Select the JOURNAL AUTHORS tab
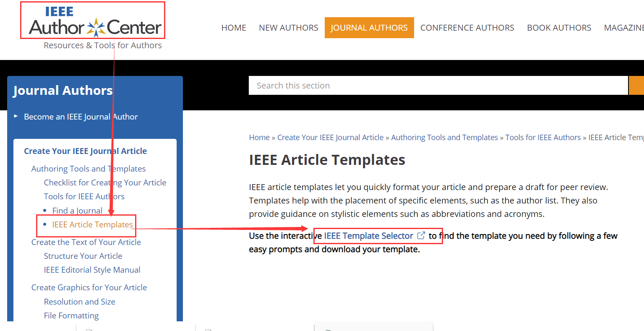The width and height of the screenshot is (644, 331). pyautogui.click(x=369, y=28)
